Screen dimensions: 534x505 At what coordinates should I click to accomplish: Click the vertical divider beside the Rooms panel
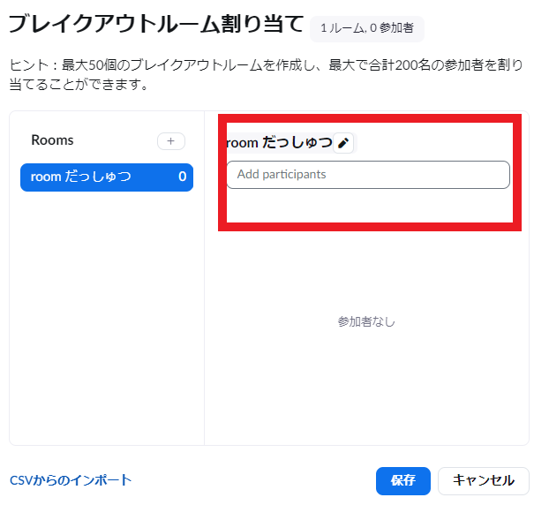(204, 309)
